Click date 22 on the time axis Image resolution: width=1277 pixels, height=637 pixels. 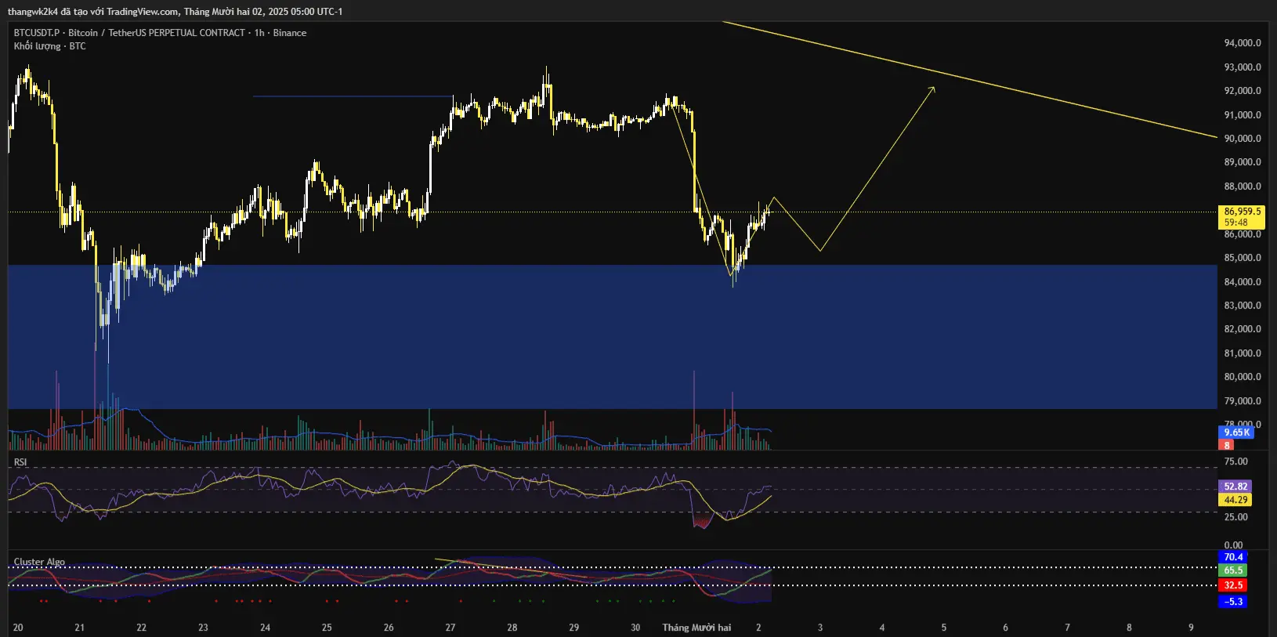coord(141,628)
